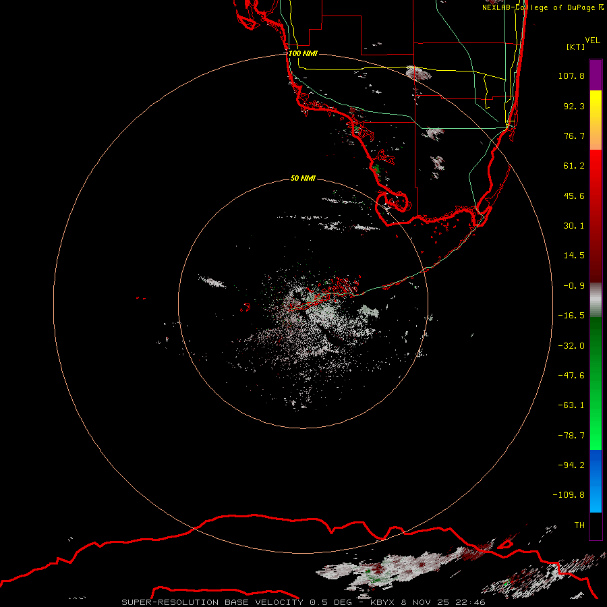Click the TH label on the scale
The width and height of the screenshot is (607, 607).
[579, 525]
